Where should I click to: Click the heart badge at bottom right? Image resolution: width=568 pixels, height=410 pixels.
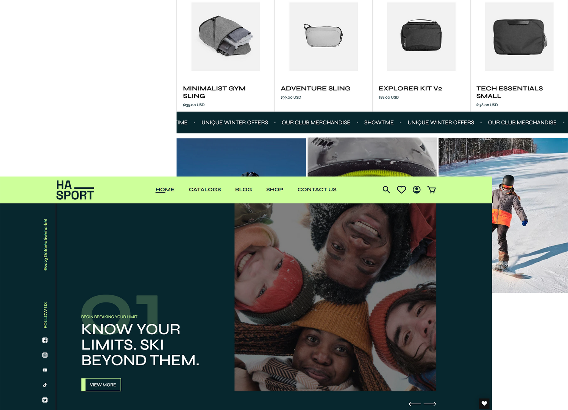(484, 403)
